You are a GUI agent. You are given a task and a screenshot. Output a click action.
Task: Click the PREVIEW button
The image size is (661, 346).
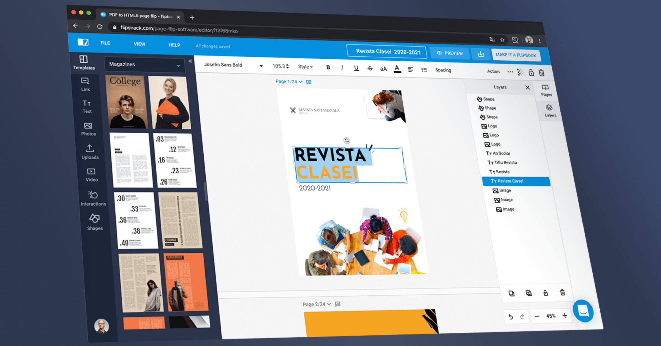pos(450,53)
